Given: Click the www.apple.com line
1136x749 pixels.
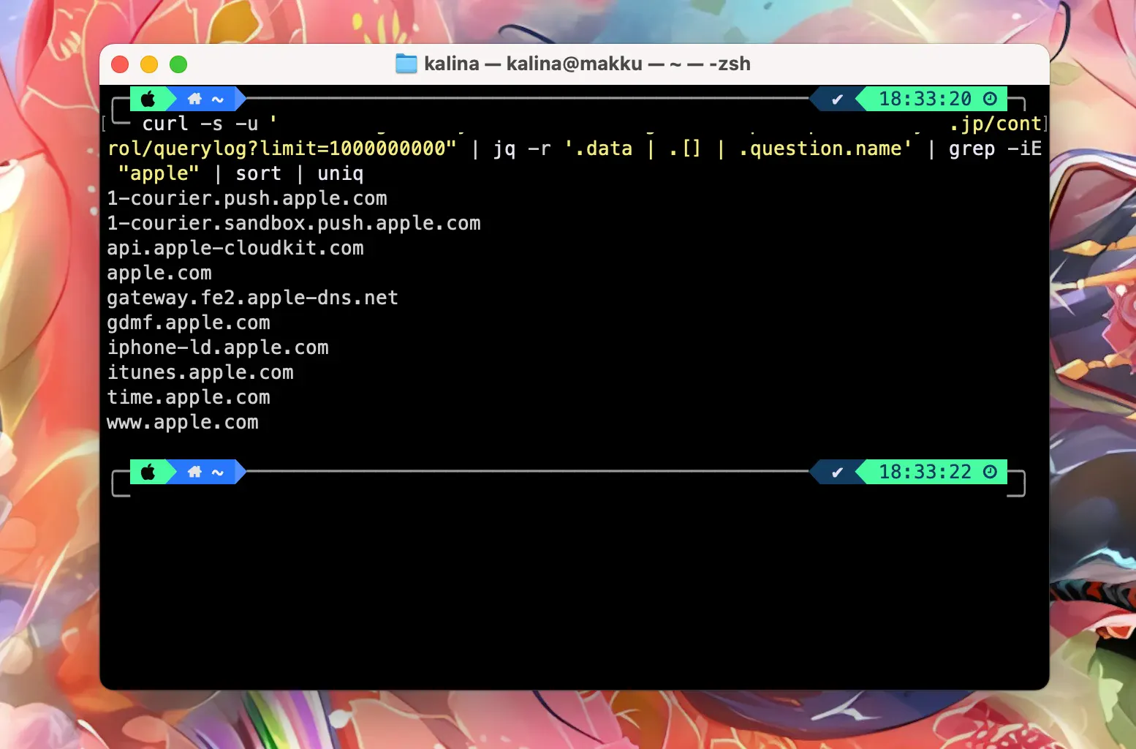Looking at the screenshot, I should pyautogui.click(x=183, y=422).
